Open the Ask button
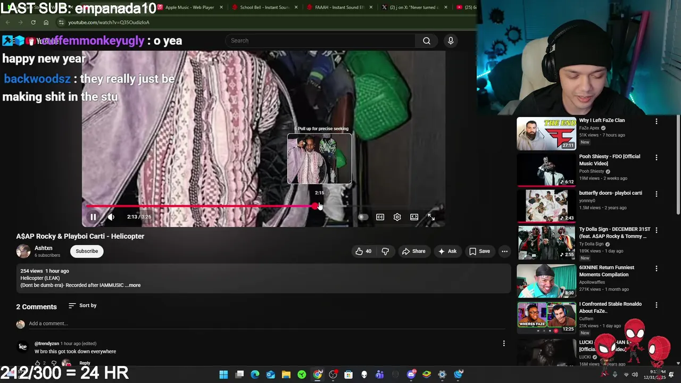Screen dimensions: 681x383 click(x=447, y=251)
